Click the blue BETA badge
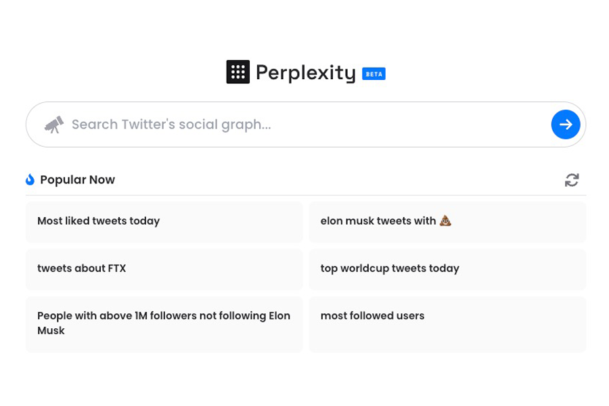The height and width of the screenshot is (406, 609). [x=374, y=74]
